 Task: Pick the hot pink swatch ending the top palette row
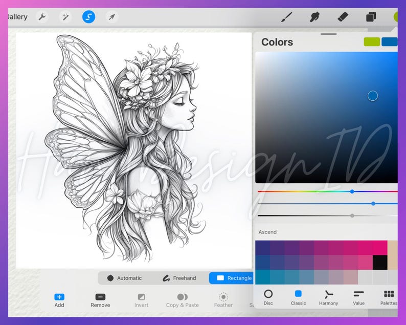(380, 248)
